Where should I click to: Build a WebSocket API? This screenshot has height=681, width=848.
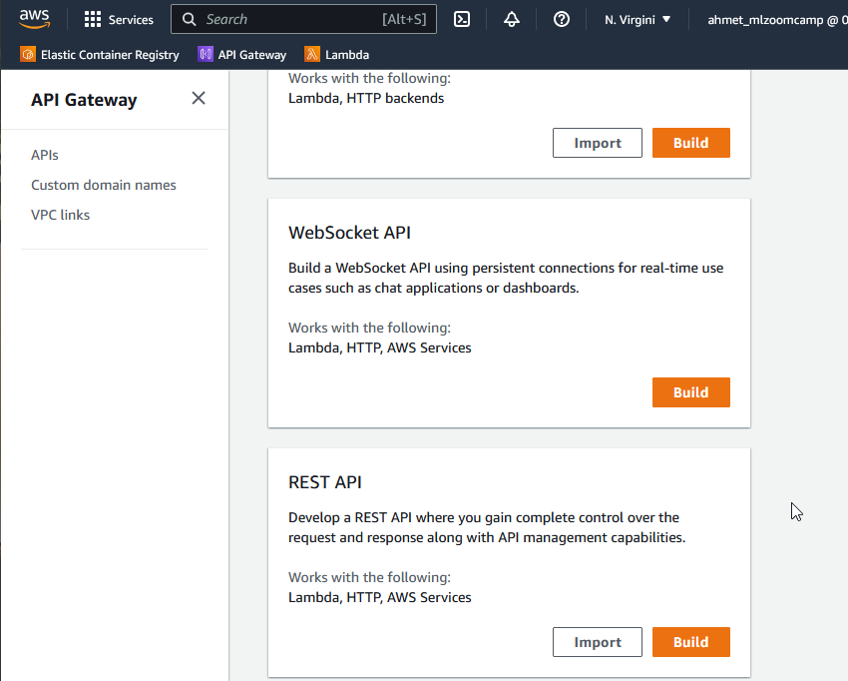point(690,392)
